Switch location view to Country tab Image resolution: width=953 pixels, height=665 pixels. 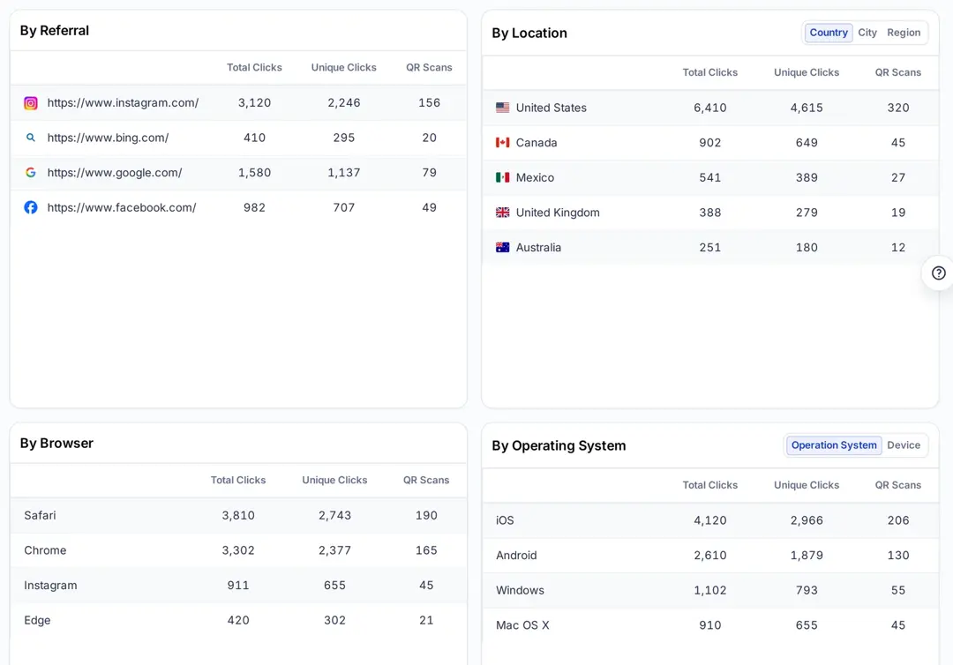tap(829, 33)
